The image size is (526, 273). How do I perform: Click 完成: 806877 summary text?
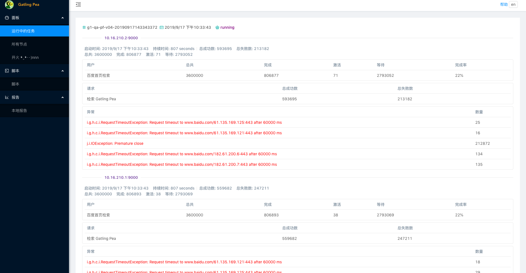[x=129, y=54]
